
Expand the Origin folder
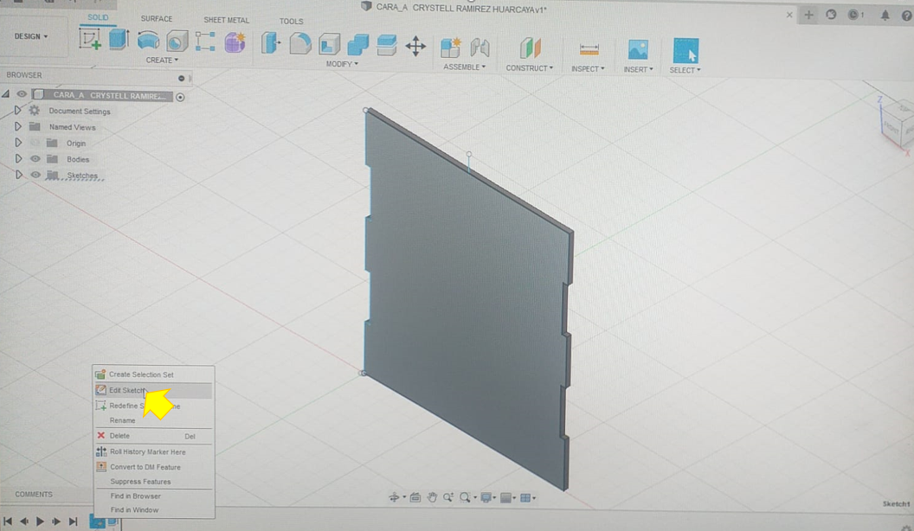click(x=18, y=143)
